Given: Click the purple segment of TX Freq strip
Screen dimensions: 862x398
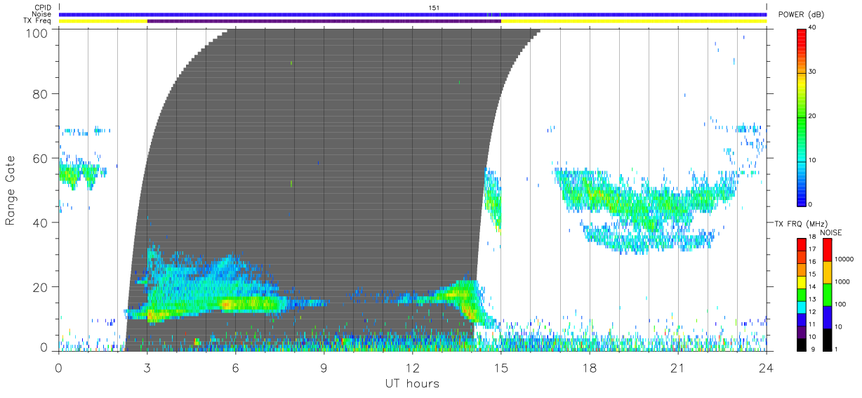Looking at the screenshot, I should (x=324, y=21).
